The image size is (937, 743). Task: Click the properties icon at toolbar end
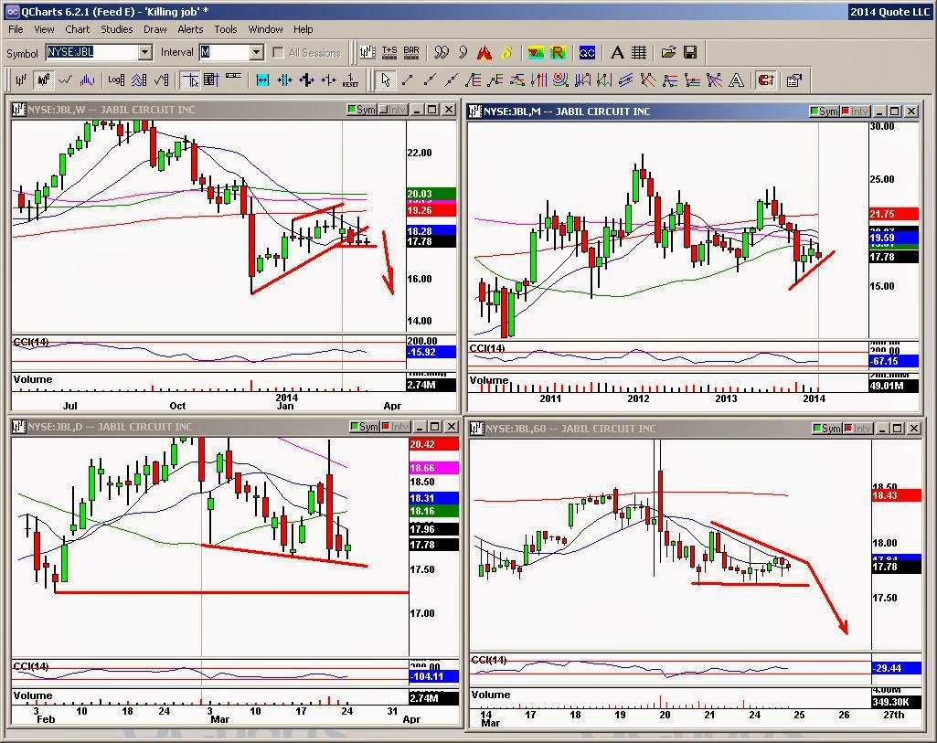click(x=794, y=80)
